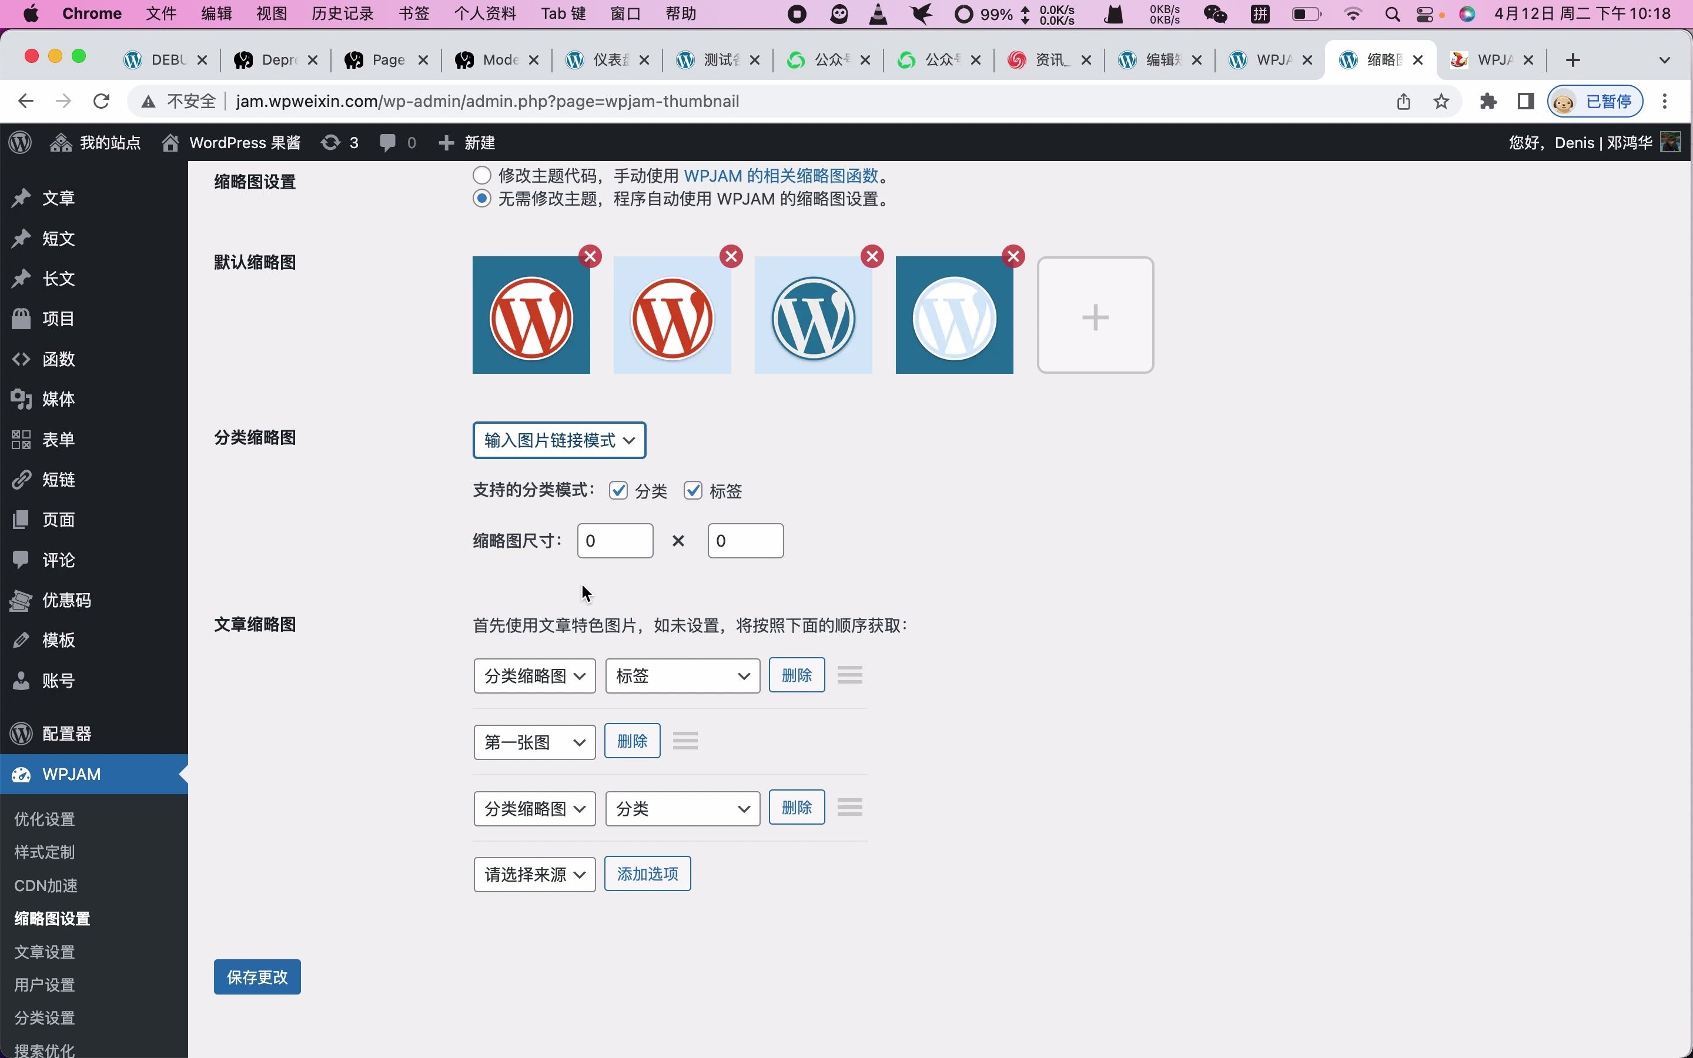Remove the second default thumbnail on light background
The width and height of the screenshot is (1693, 1058).
click(731, 256)
